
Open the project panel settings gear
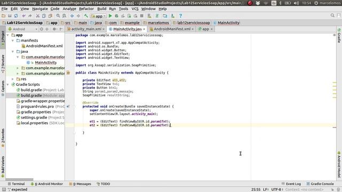(x=55, y=29)
